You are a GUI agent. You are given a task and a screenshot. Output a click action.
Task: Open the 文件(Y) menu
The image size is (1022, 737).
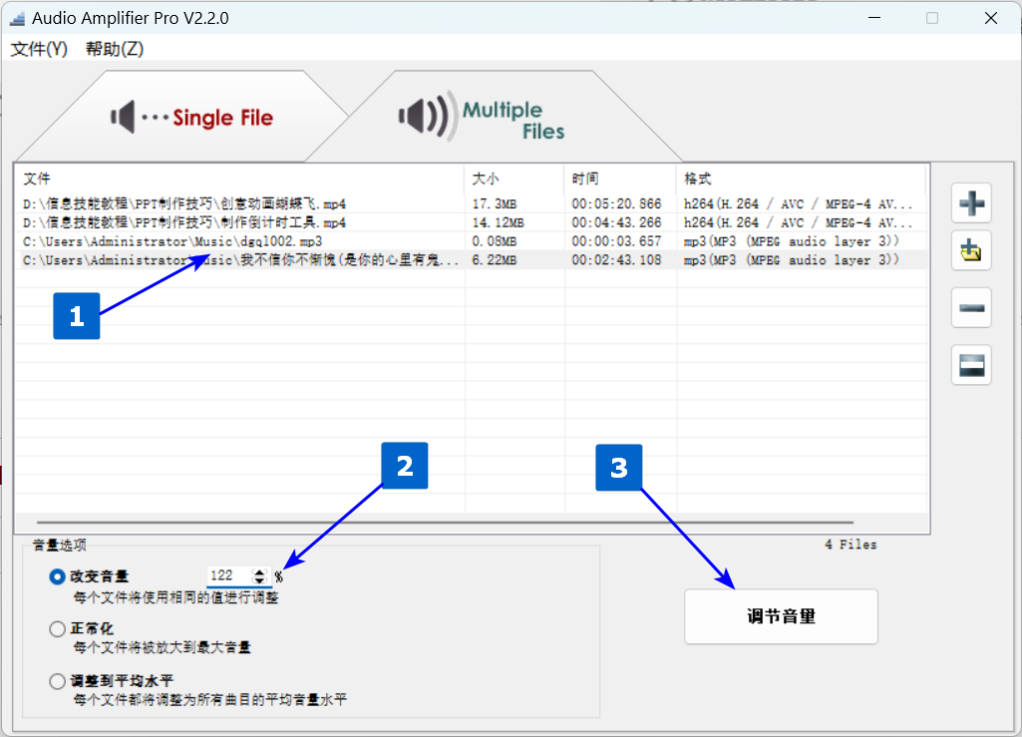tap(39, 49)
